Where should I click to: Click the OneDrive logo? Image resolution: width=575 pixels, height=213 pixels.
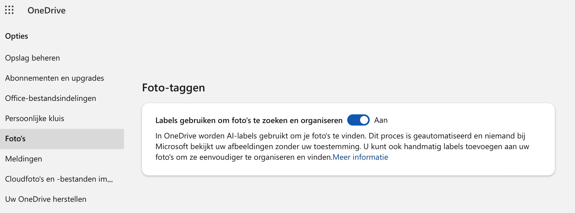(x=46, y=11)
